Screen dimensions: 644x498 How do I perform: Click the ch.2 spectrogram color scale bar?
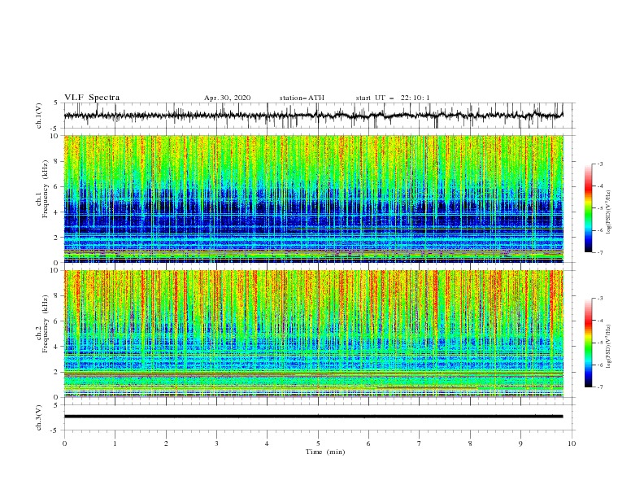588,343
